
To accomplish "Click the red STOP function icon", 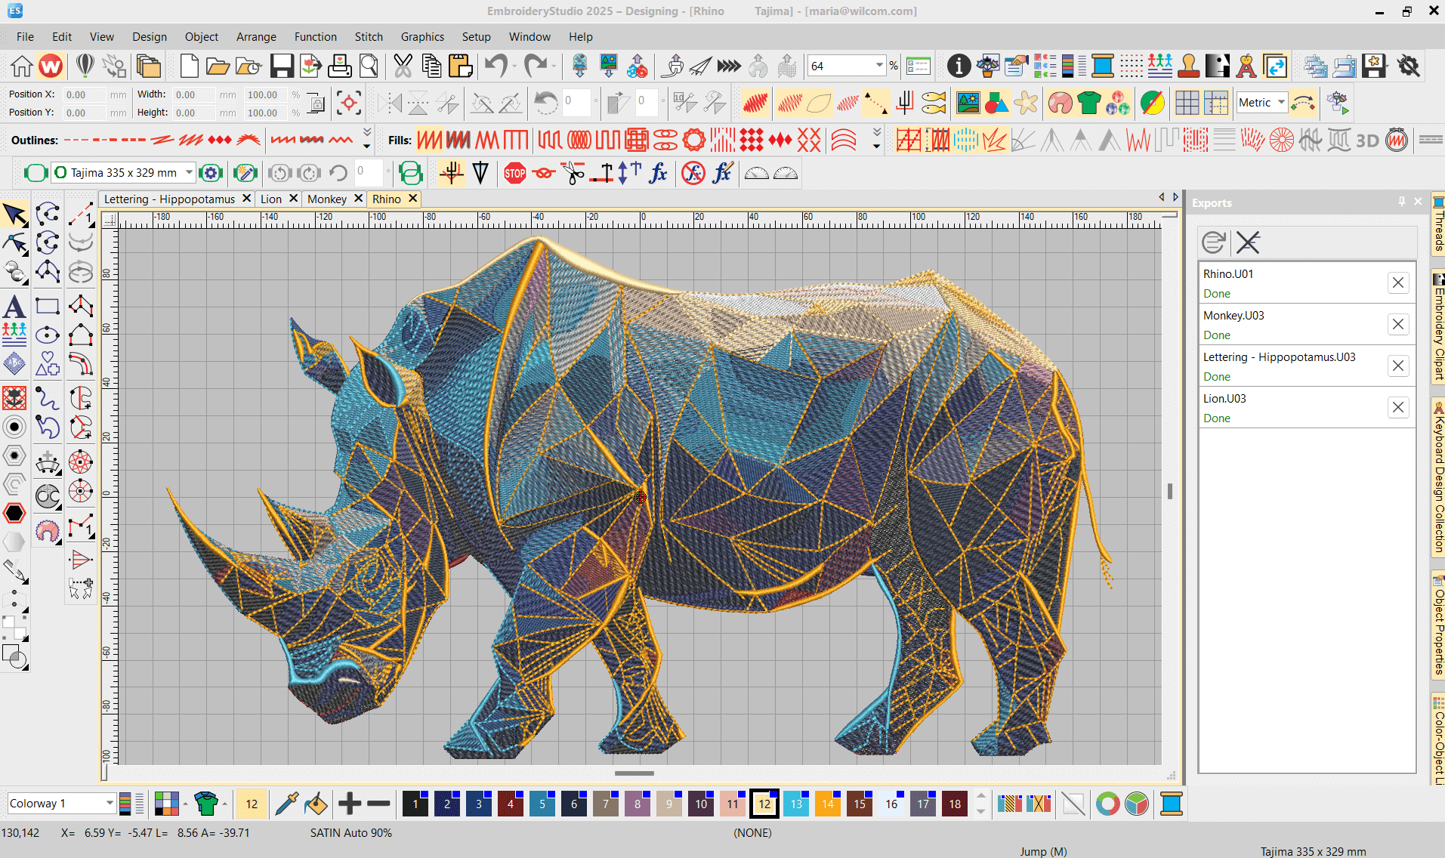I will 514,174.
